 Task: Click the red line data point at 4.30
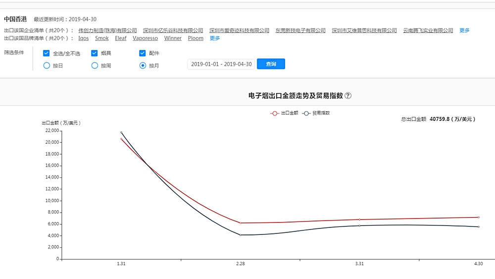tap(479, 218)
